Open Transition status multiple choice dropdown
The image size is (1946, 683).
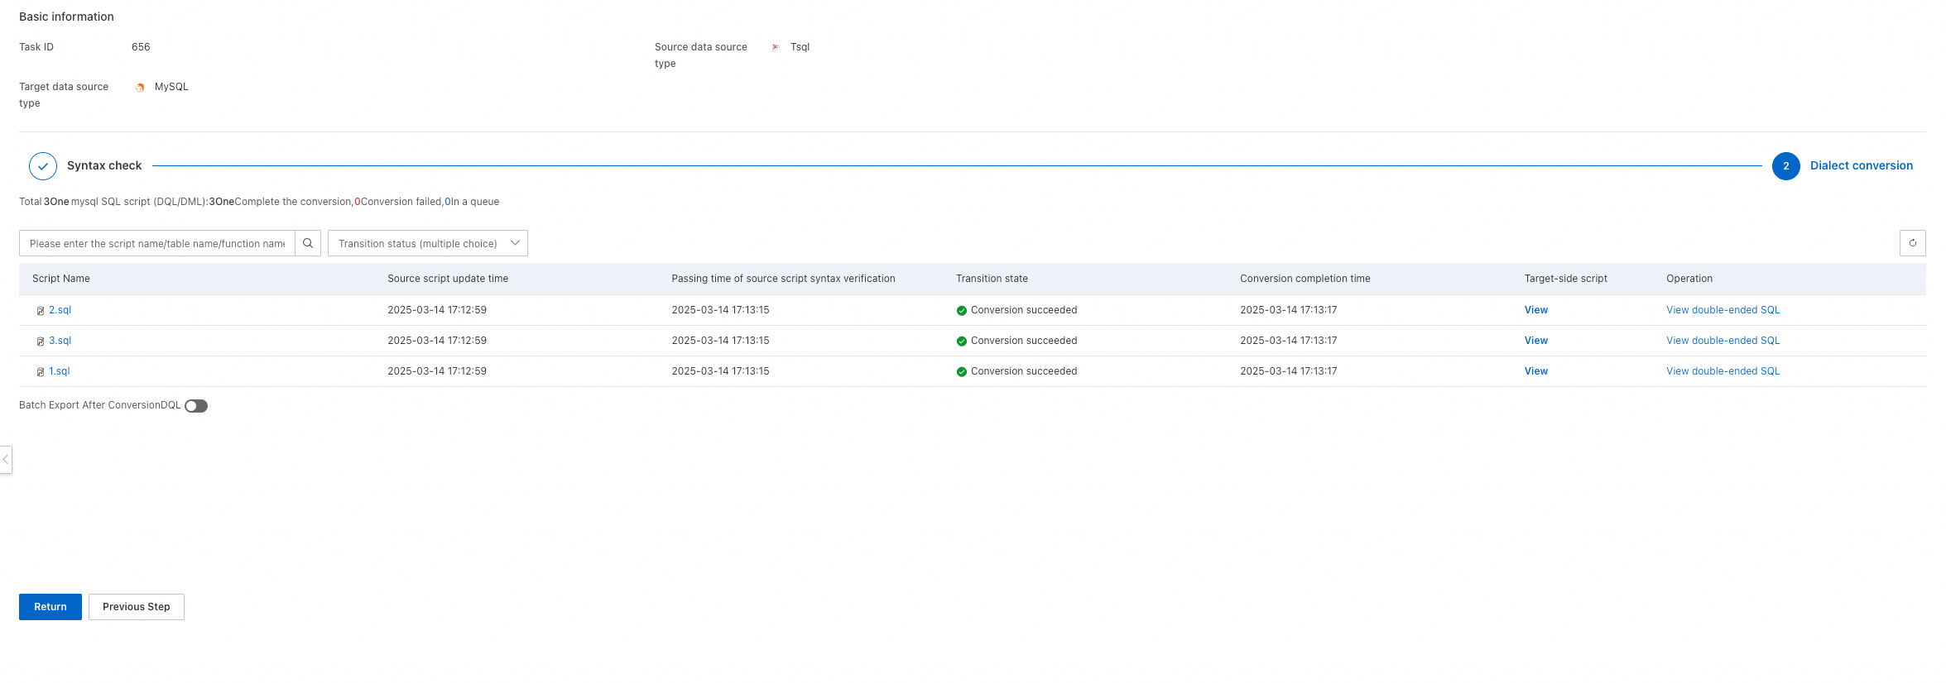(x=427, y=243)
